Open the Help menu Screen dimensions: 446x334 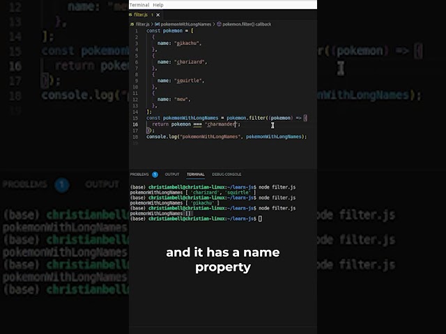[x=158, y=5]
